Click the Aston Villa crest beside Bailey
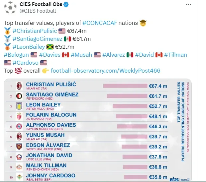 pos(19,106)
